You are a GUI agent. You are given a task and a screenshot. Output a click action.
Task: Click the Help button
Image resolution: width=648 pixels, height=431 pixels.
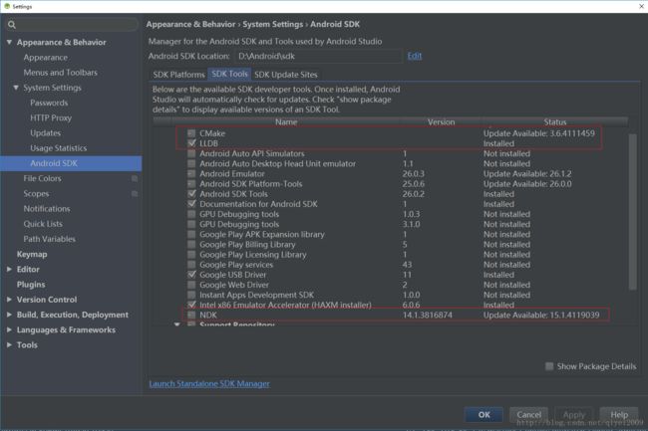tap(619, 415)
